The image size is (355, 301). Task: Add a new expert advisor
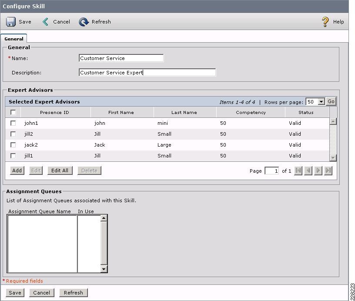click(x=17, y=171)
